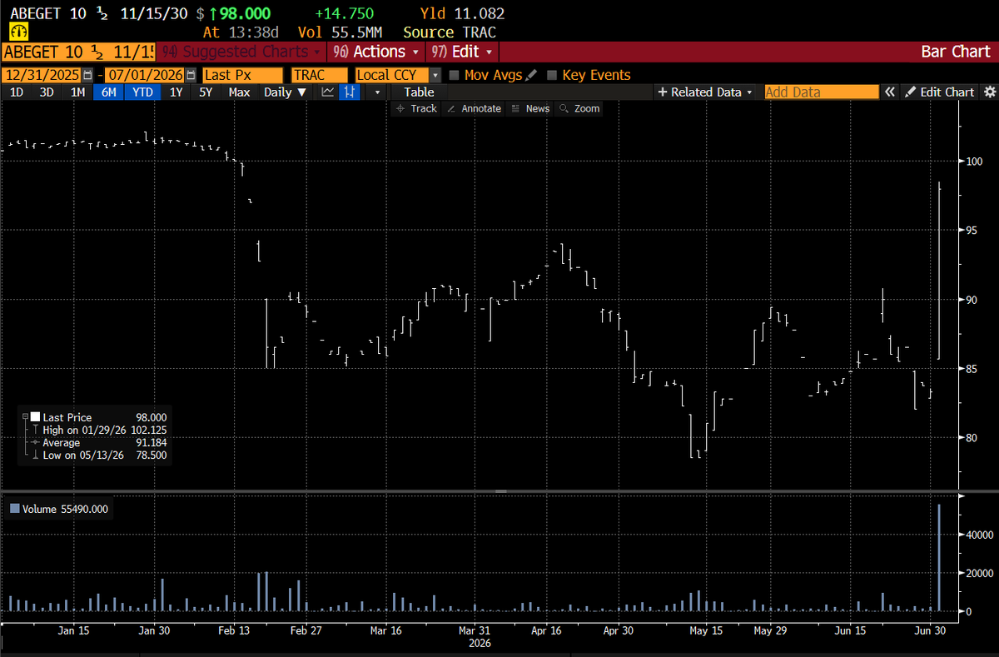Activate the Zoom magnifier tool
Screen dimensions: 999x657
tap(579, 108)
